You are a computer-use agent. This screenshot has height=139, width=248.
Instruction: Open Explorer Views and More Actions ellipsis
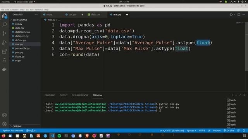36,15
